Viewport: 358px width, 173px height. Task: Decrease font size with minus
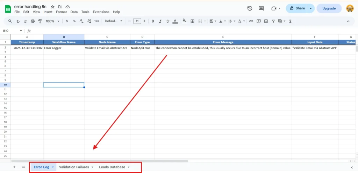(x=129, y=21)
